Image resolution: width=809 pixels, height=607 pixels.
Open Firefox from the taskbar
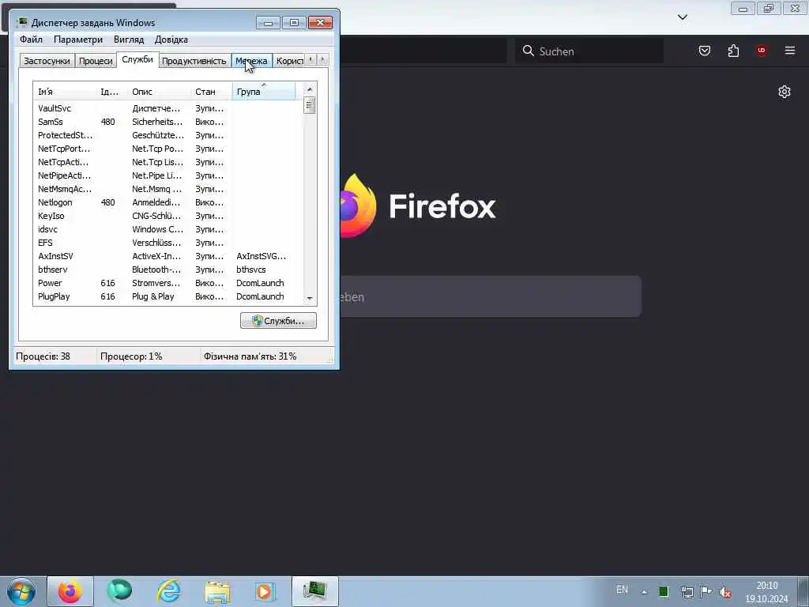pos(70,591)
